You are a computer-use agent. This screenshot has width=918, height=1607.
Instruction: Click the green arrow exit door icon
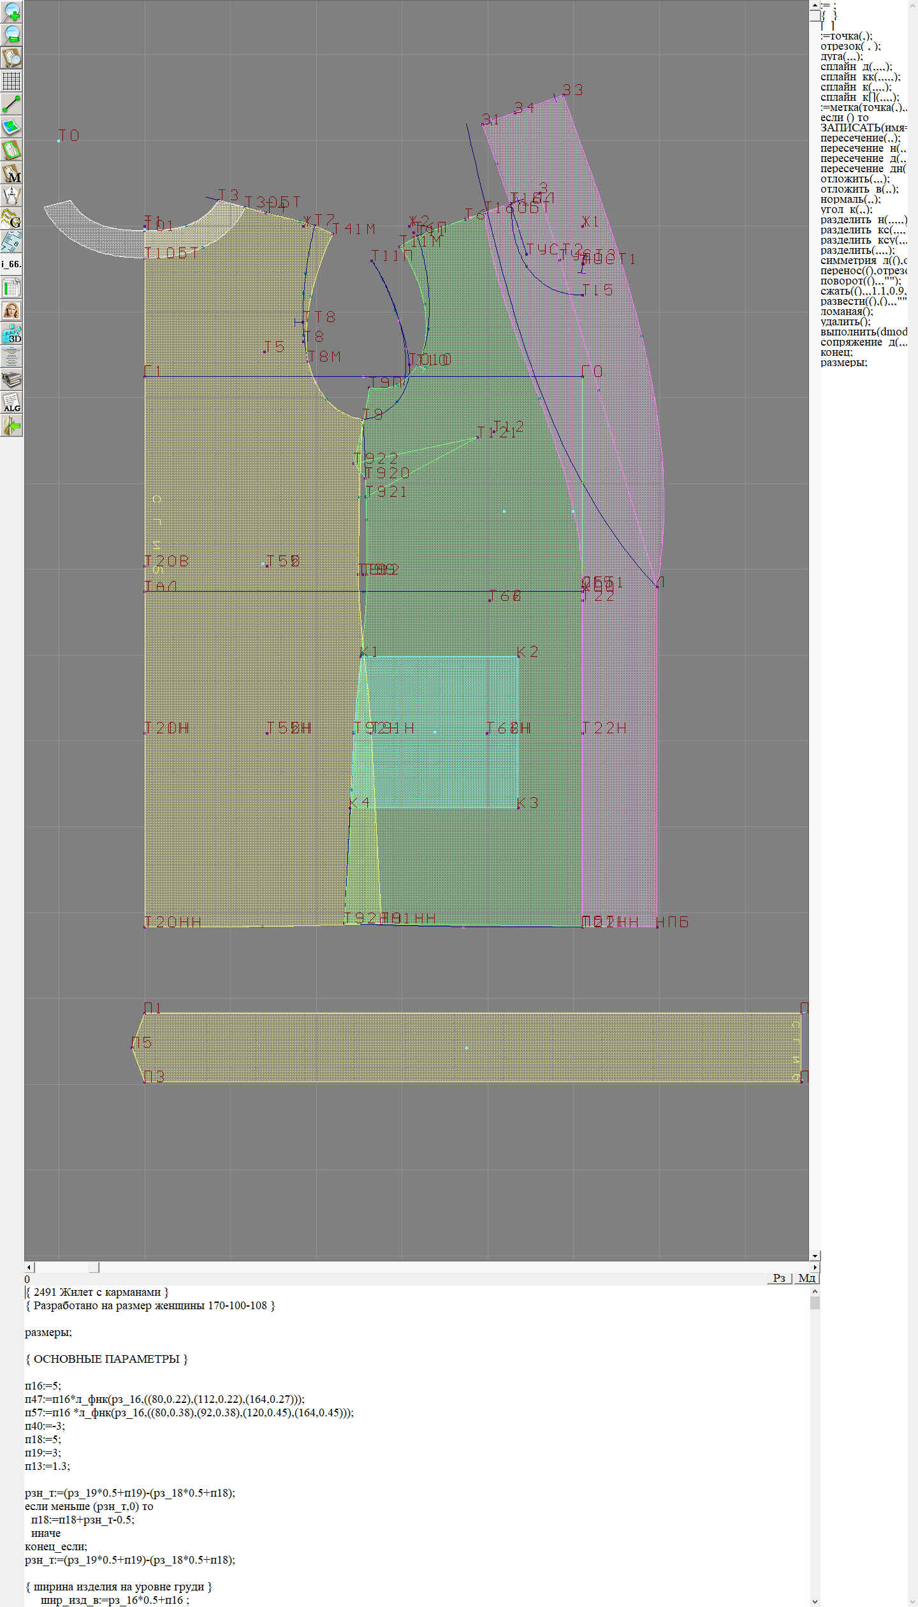point(11,425)
